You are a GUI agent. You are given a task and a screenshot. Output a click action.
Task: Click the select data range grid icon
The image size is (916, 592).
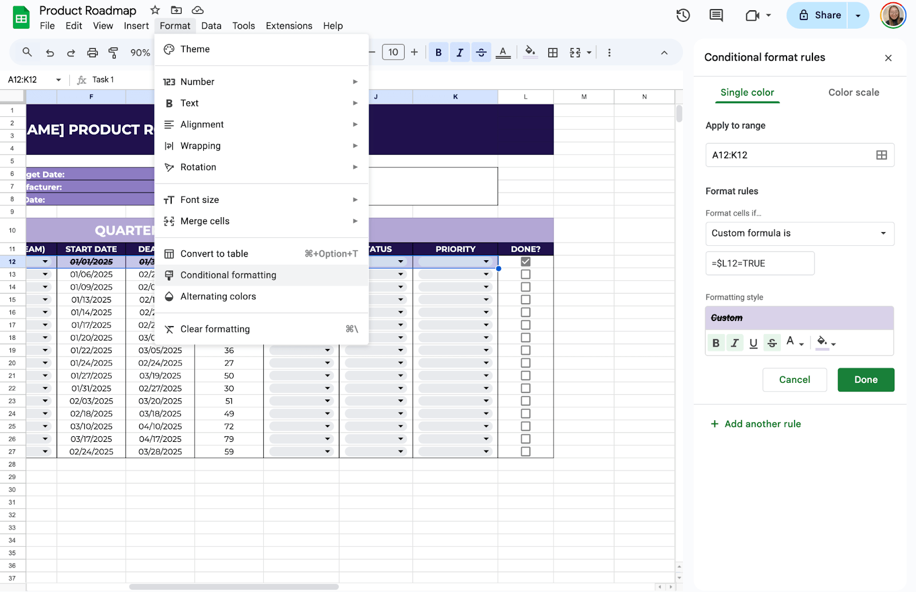pos(881,155)
